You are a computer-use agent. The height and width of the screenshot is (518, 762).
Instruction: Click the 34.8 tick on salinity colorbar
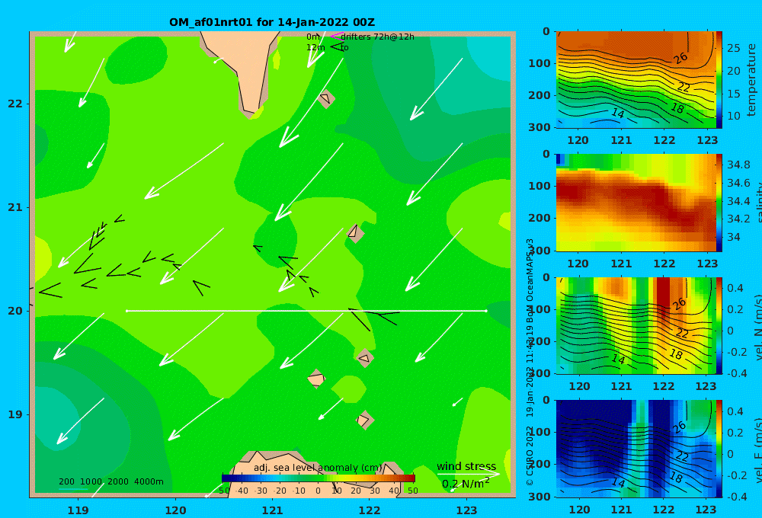point(738,165)
